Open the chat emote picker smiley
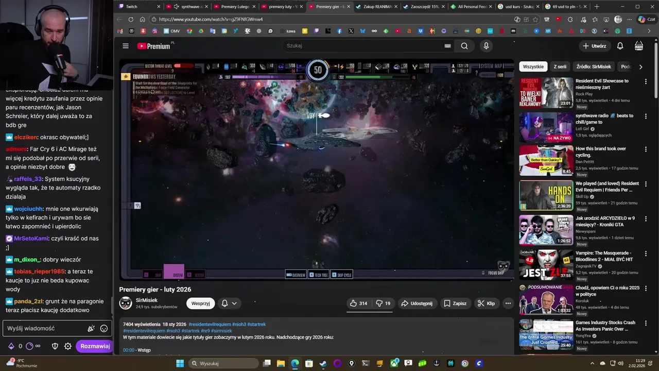The image size is (659, 371). point(104,328)
